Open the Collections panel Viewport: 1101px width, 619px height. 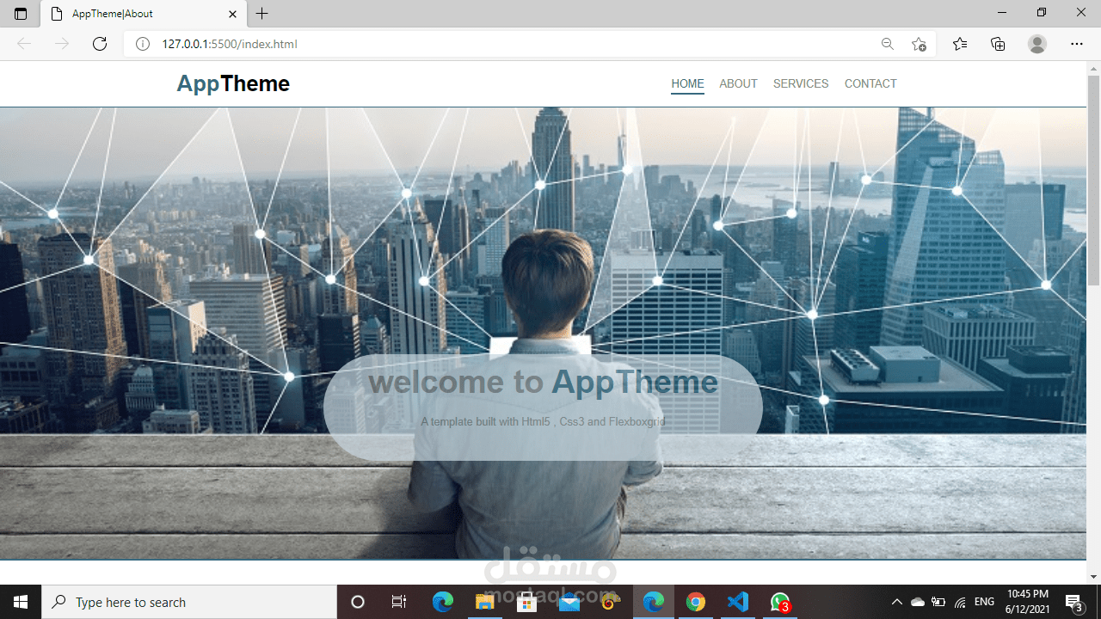[x=998, y=43]
